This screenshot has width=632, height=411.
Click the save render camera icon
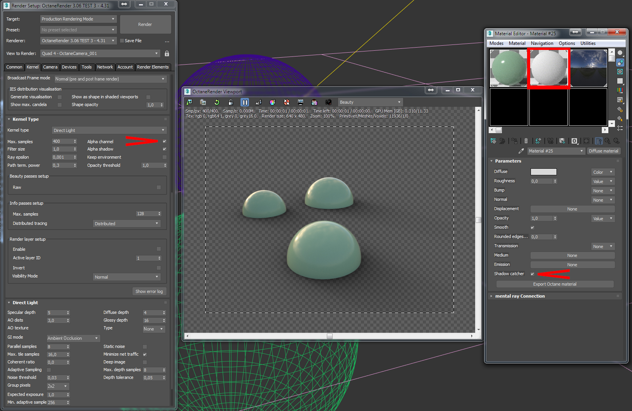coord(328,102)
